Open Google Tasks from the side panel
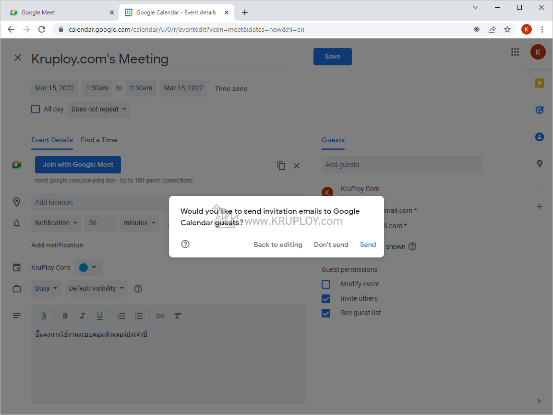 click(x=539, y=110)
